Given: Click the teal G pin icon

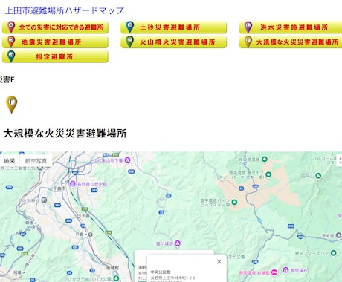Looking at the screenshot, I should [11, 56].
